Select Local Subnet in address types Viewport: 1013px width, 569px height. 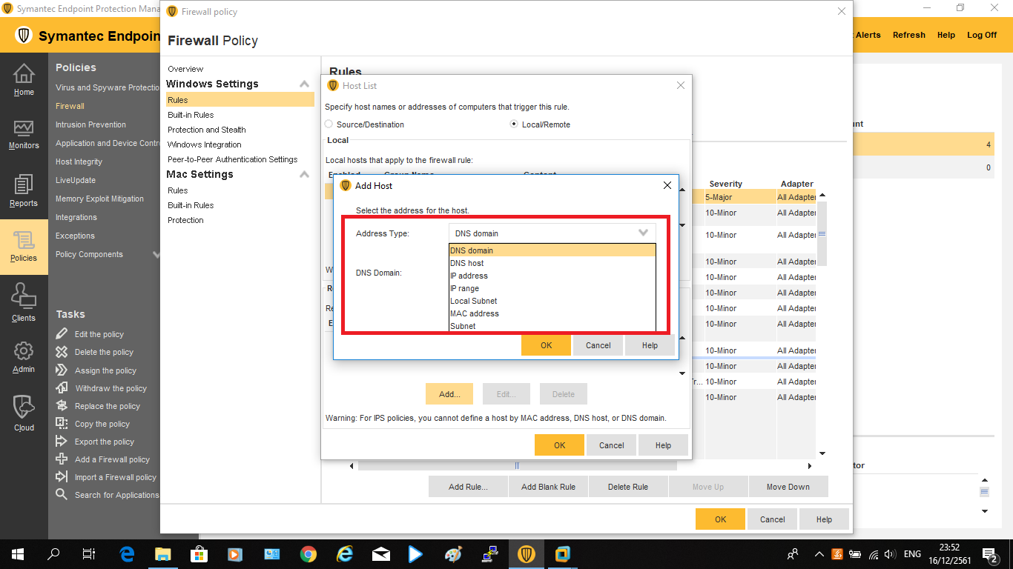click(x=474, y=301)
